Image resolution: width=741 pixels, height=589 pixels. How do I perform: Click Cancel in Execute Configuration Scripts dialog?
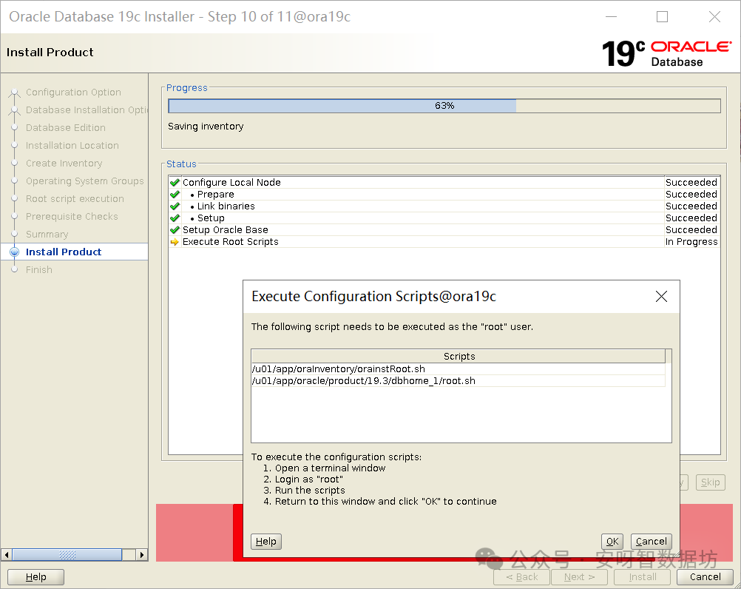click(x=652, y=541)
